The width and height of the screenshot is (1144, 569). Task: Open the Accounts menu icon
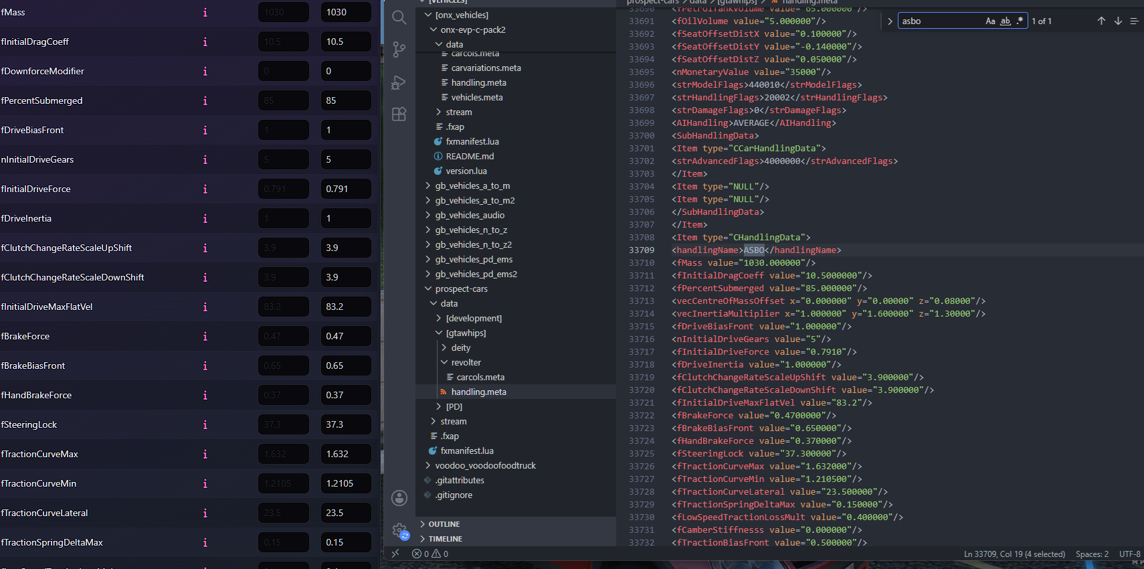(399, 498)
